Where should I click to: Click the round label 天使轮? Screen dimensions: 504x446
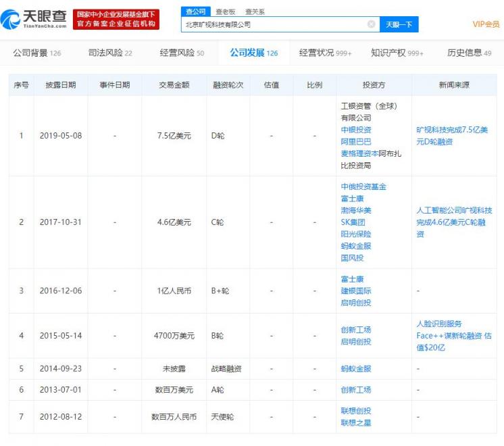tap(222, 417)
